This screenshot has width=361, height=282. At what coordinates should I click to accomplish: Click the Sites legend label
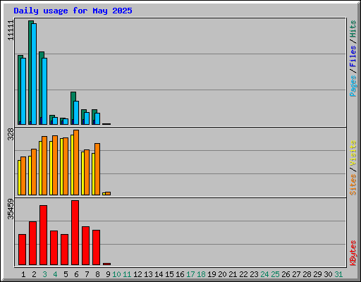pyautogui.click(x=353, y=185)
